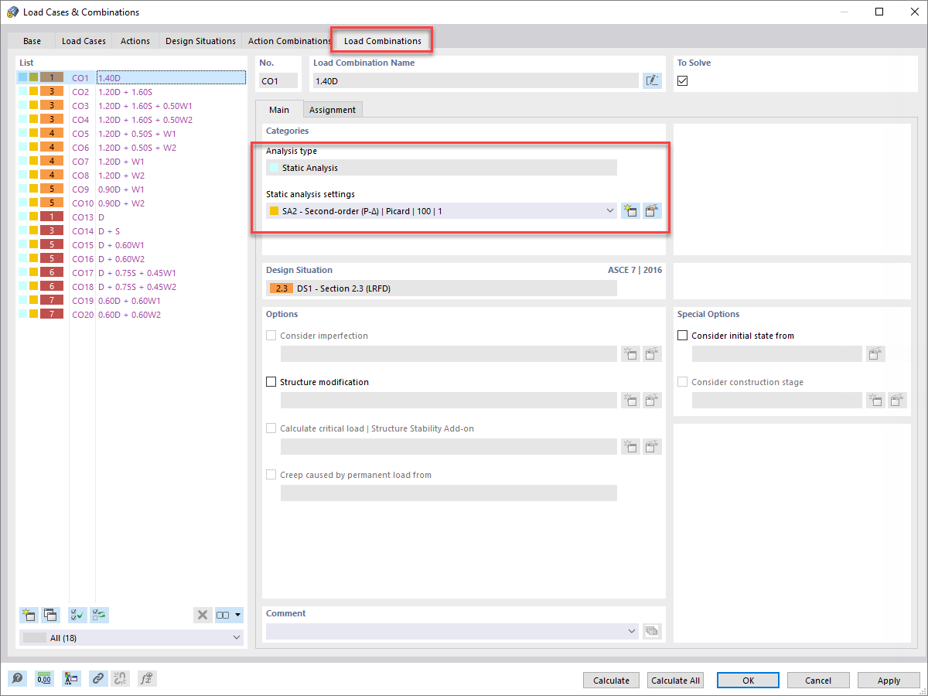
Task: Click the chain link relationship icon
Action: click(98, 678)
